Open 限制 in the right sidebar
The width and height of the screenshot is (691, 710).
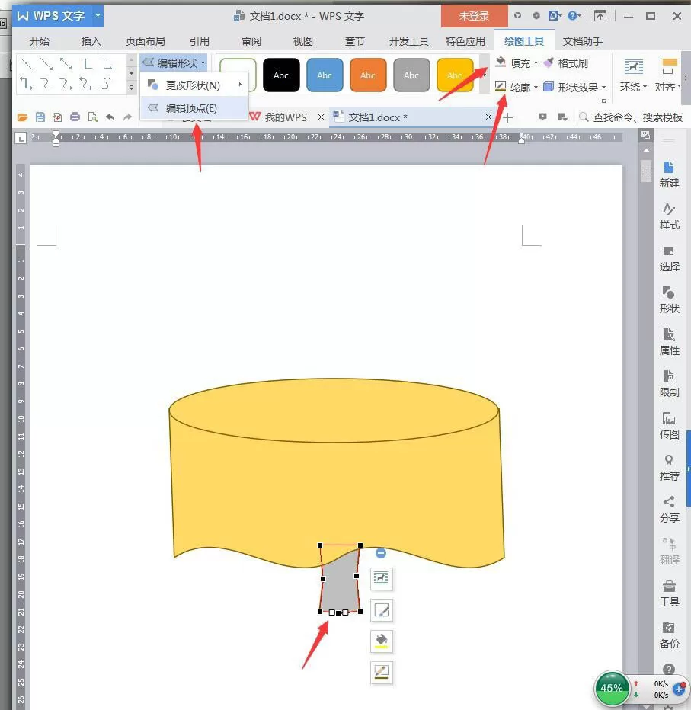point(669,384)
